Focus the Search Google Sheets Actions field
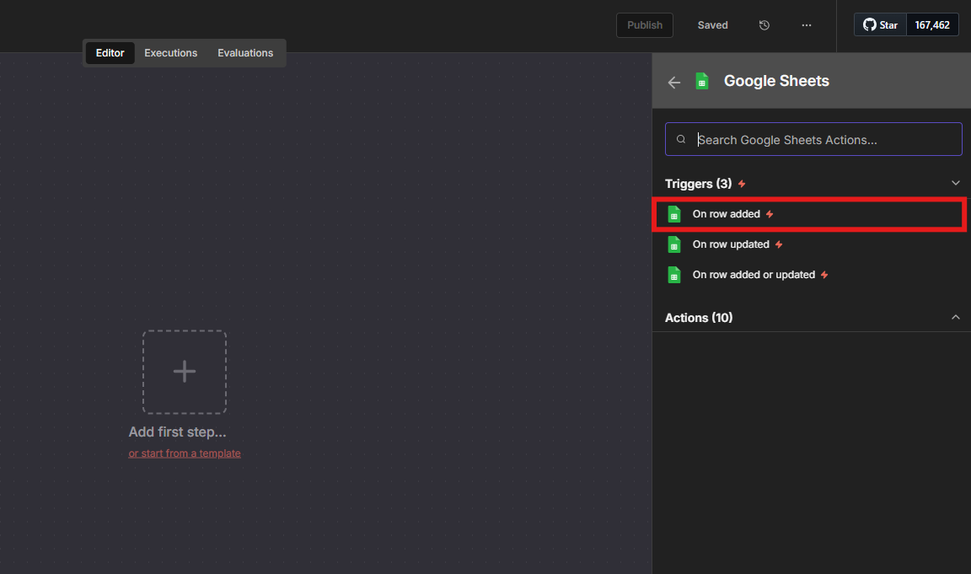This screenshot has height=574, width=971. pyautogui.click(x=822, y=140)
